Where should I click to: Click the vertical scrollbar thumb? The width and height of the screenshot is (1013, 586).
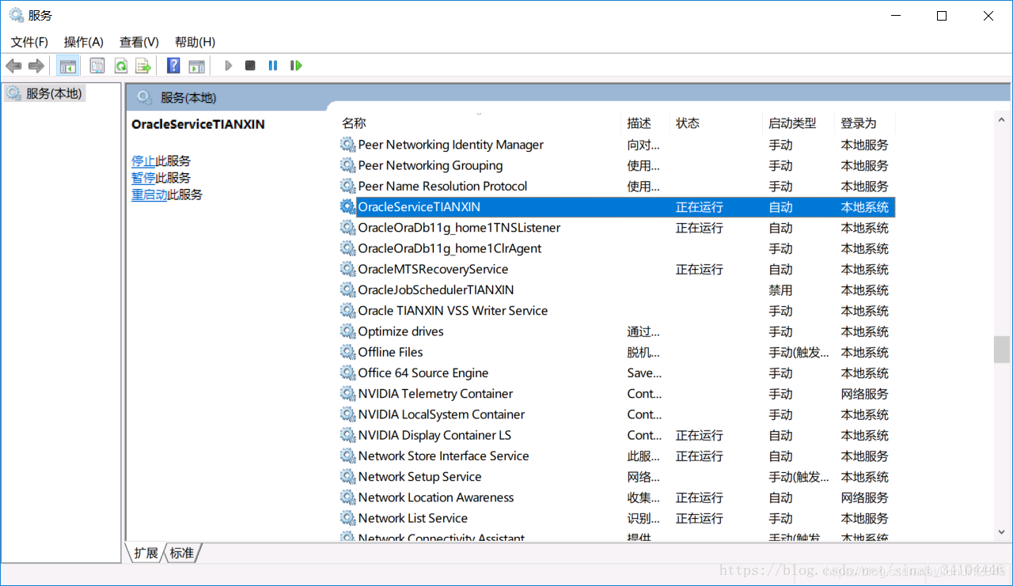tap(1002, 349)
